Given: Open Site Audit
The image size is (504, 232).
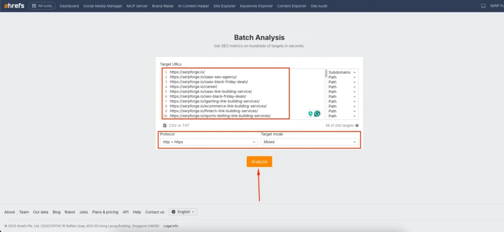Looking at the screenshot, I should [319, 6].
